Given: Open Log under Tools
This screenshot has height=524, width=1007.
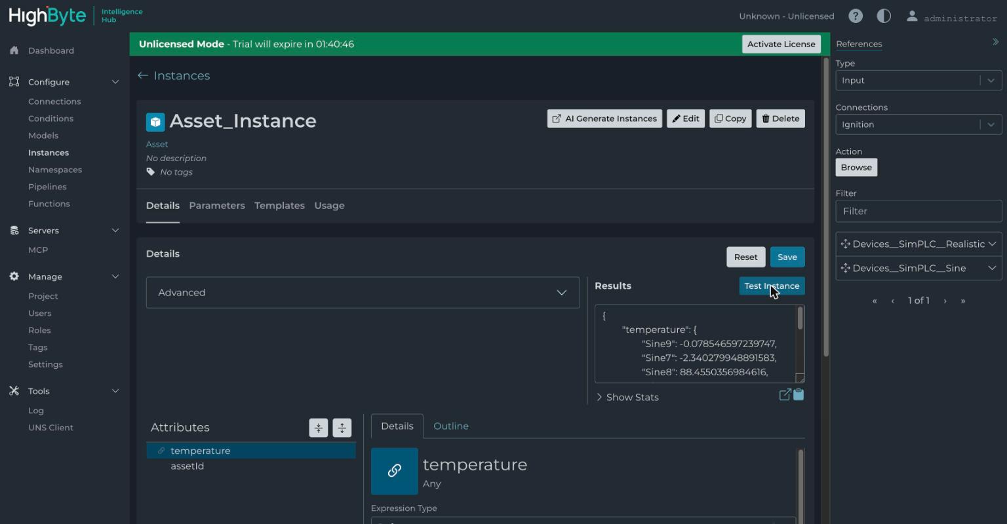Looking at the screenshot, I should pos(36,411).
